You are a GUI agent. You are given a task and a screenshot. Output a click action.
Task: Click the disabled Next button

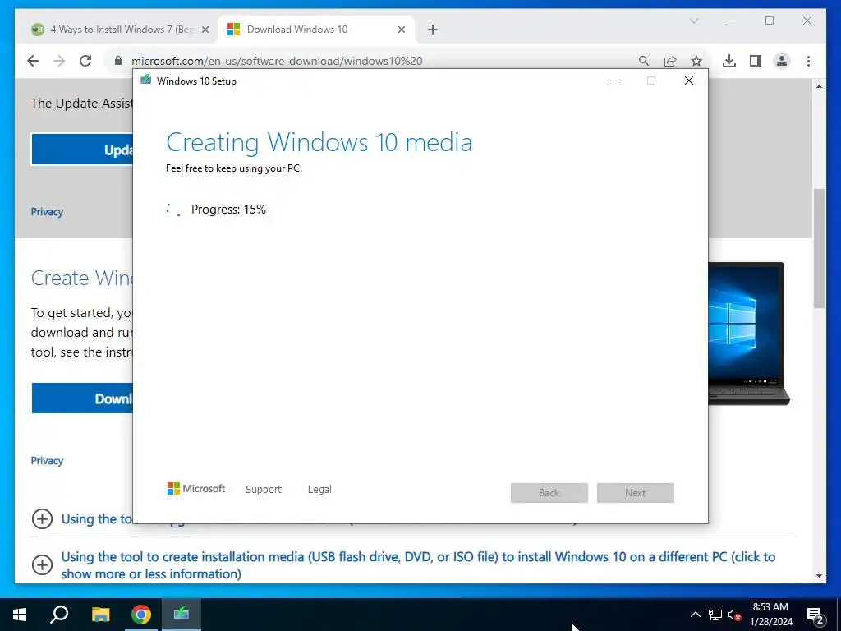[x=635, y=493]
